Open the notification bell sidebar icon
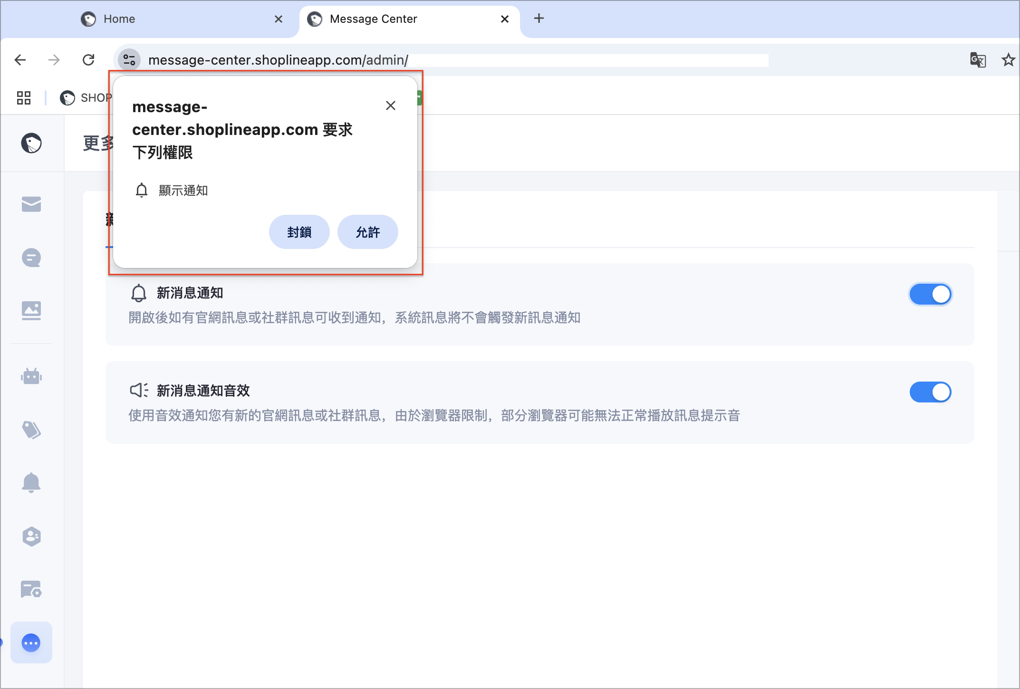This screenshot has height=689, width=1020. (31, 483)
